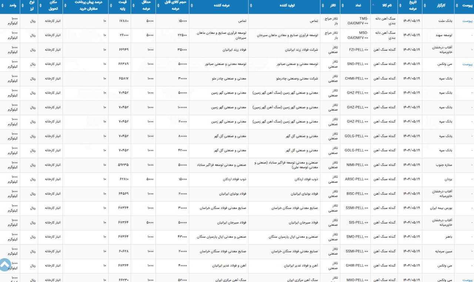
Task: Sort by نماد column arrows
Action: coord(343,6)
